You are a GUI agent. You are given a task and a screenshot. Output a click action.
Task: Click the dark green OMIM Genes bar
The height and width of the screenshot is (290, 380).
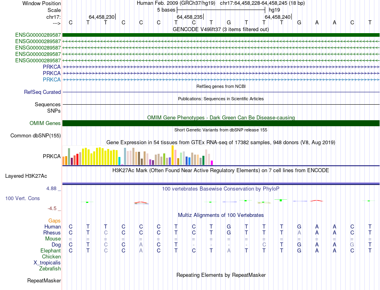pos(221,123)
